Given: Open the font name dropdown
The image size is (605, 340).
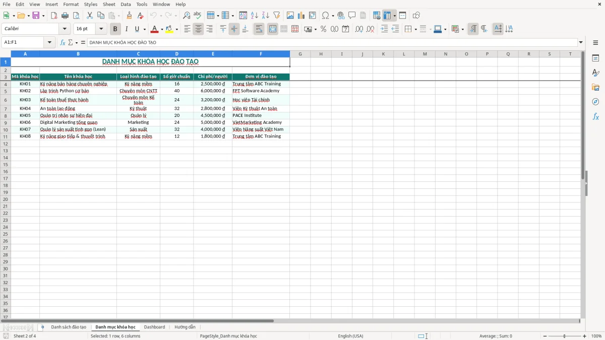Looking at the screenshot, I should point(65,29).
